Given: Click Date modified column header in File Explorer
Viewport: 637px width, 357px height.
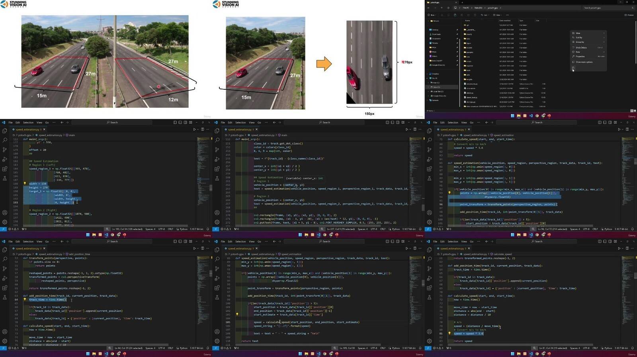Looking at the screenshot, I should pos(505,21).
